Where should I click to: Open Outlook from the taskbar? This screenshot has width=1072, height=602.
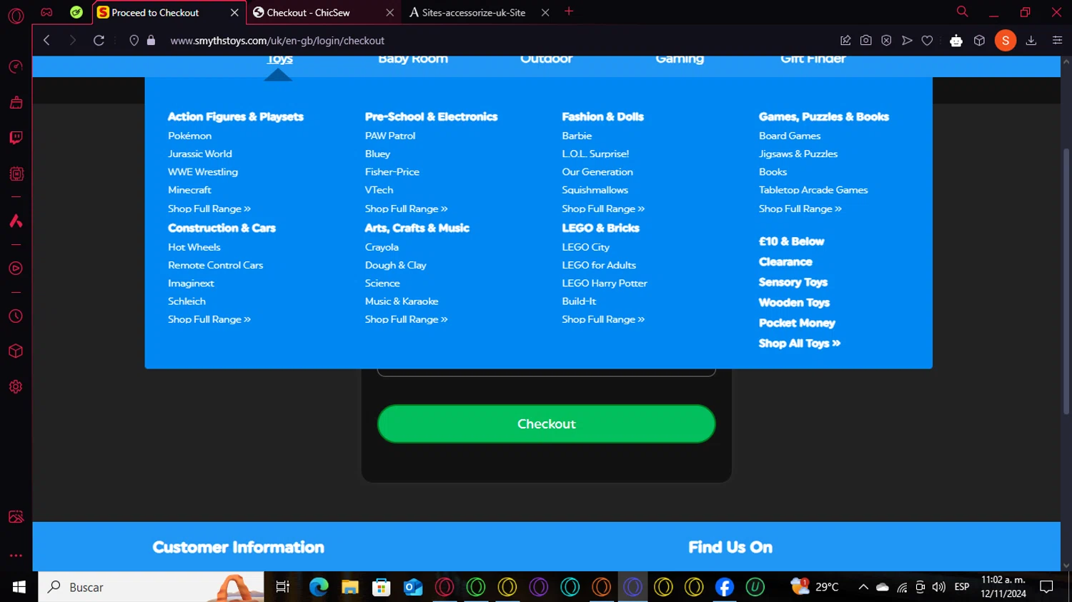tap(413, 587)
